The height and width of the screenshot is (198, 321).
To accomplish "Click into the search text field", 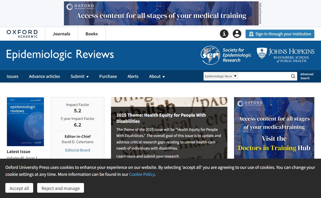I will (x=263, y=76).
